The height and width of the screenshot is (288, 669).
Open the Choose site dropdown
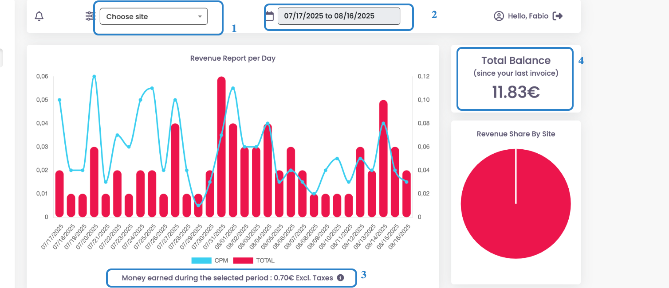(151, 16)
